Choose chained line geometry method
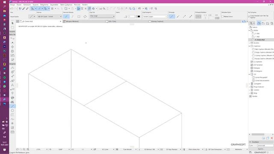Image resolution: width=274 pixels, height=154 pixels. point(72,16)
